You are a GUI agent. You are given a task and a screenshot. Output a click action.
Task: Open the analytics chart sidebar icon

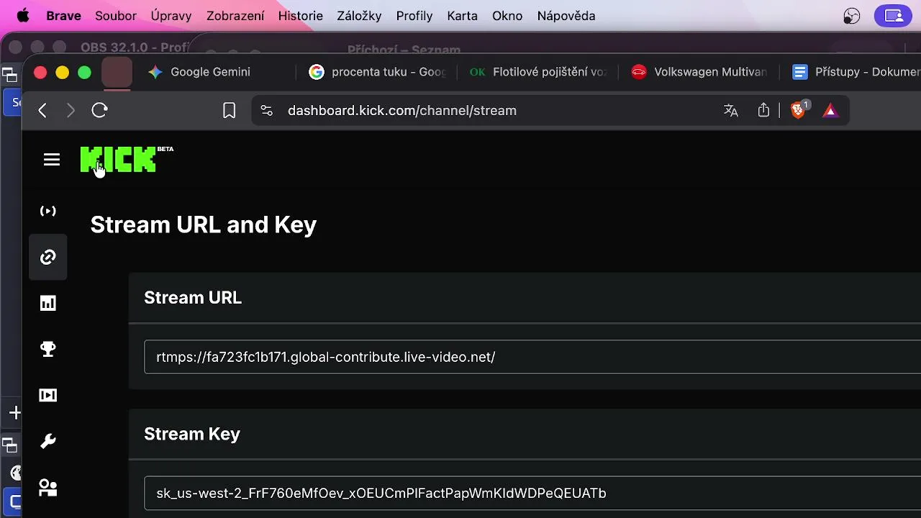click(x=48, y=303)
